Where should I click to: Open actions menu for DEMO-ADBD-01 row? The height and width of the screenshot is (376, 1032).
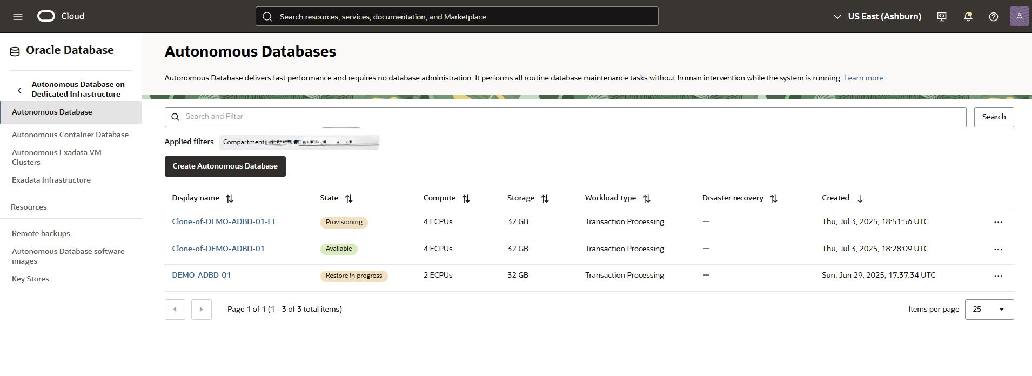tap(998, 276)
